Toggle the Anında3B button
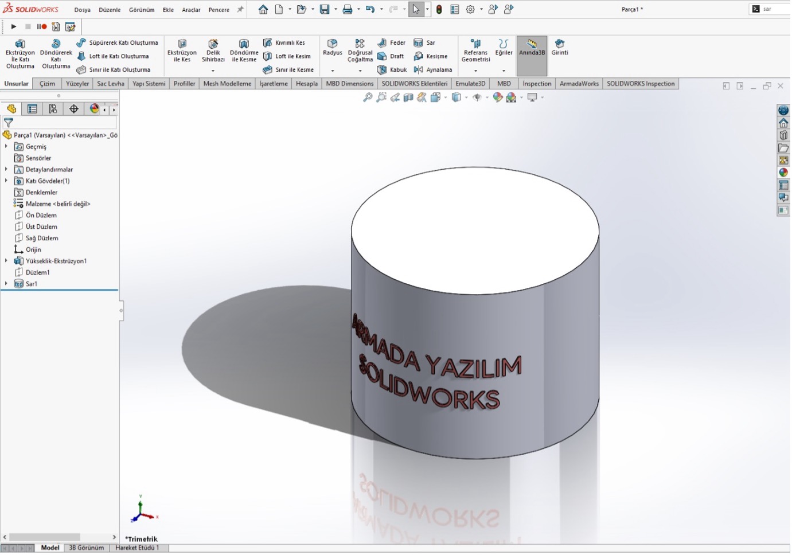The image size is (792, 555). (x=532, y=56)
